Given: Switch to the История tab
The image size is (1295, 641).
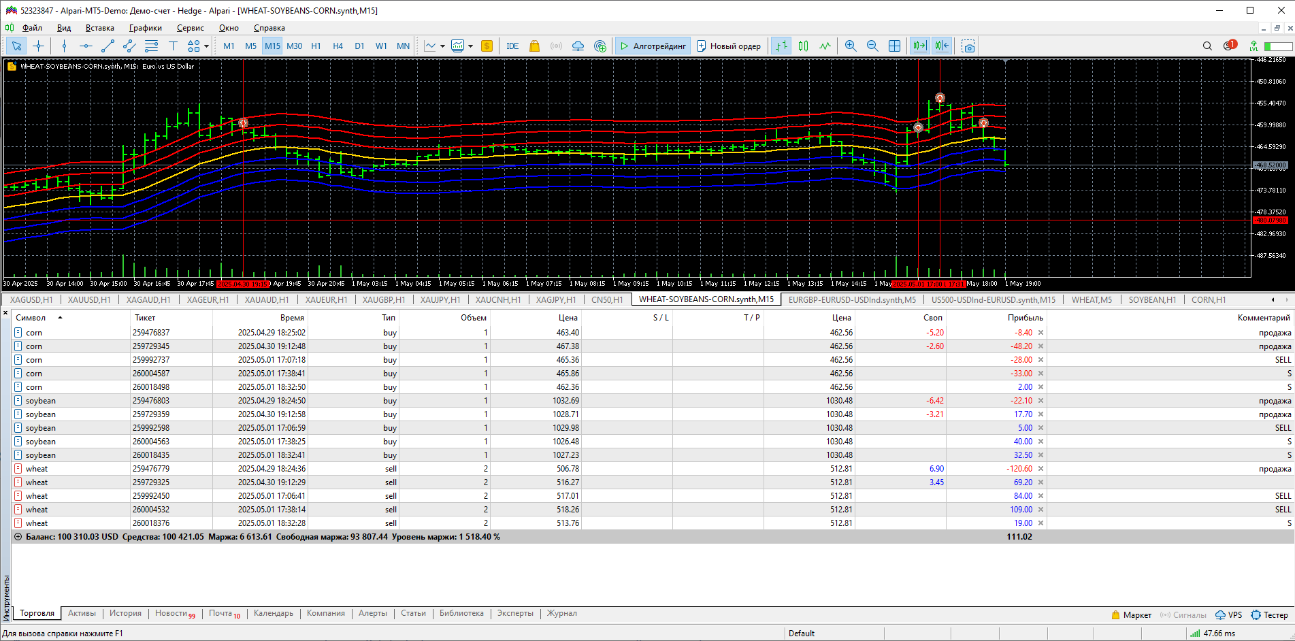Looking at the screenshot, I should (125, 613).
